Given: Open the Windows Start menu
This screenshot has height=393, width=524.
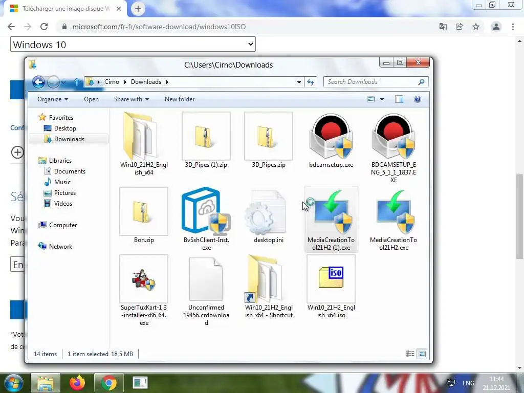Looking at the screenshot, I should pos(13,383).
